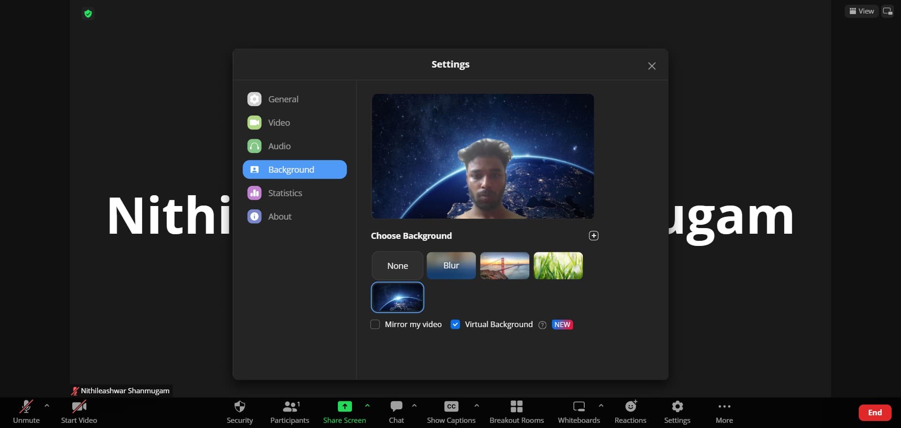The height and width of the screenshot is (428, 901).
Task: Click the Start Video camera icon
Action: (x=79, y=406)
